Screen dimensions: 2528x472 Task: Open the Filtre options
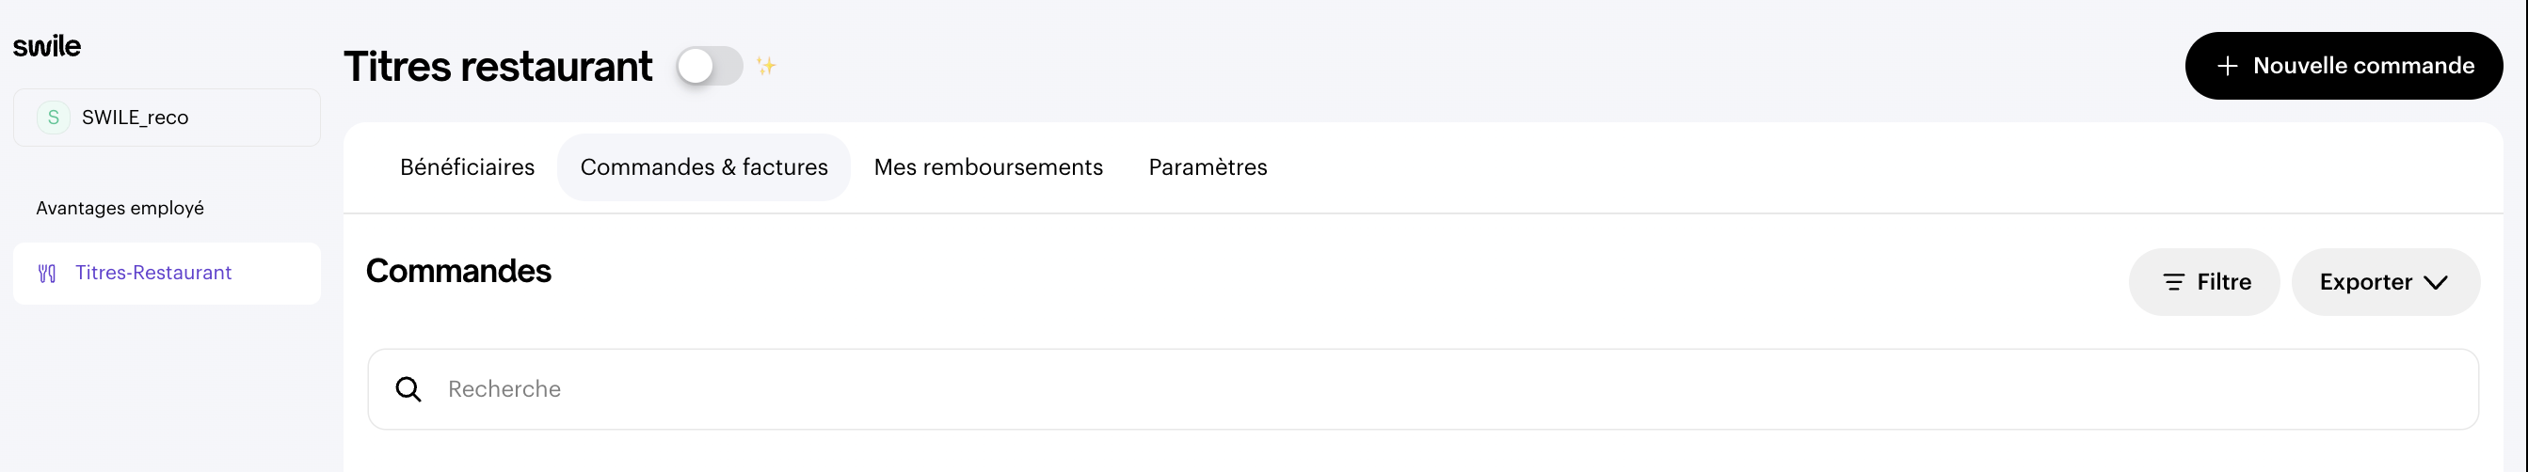[x=2204, y=283]
